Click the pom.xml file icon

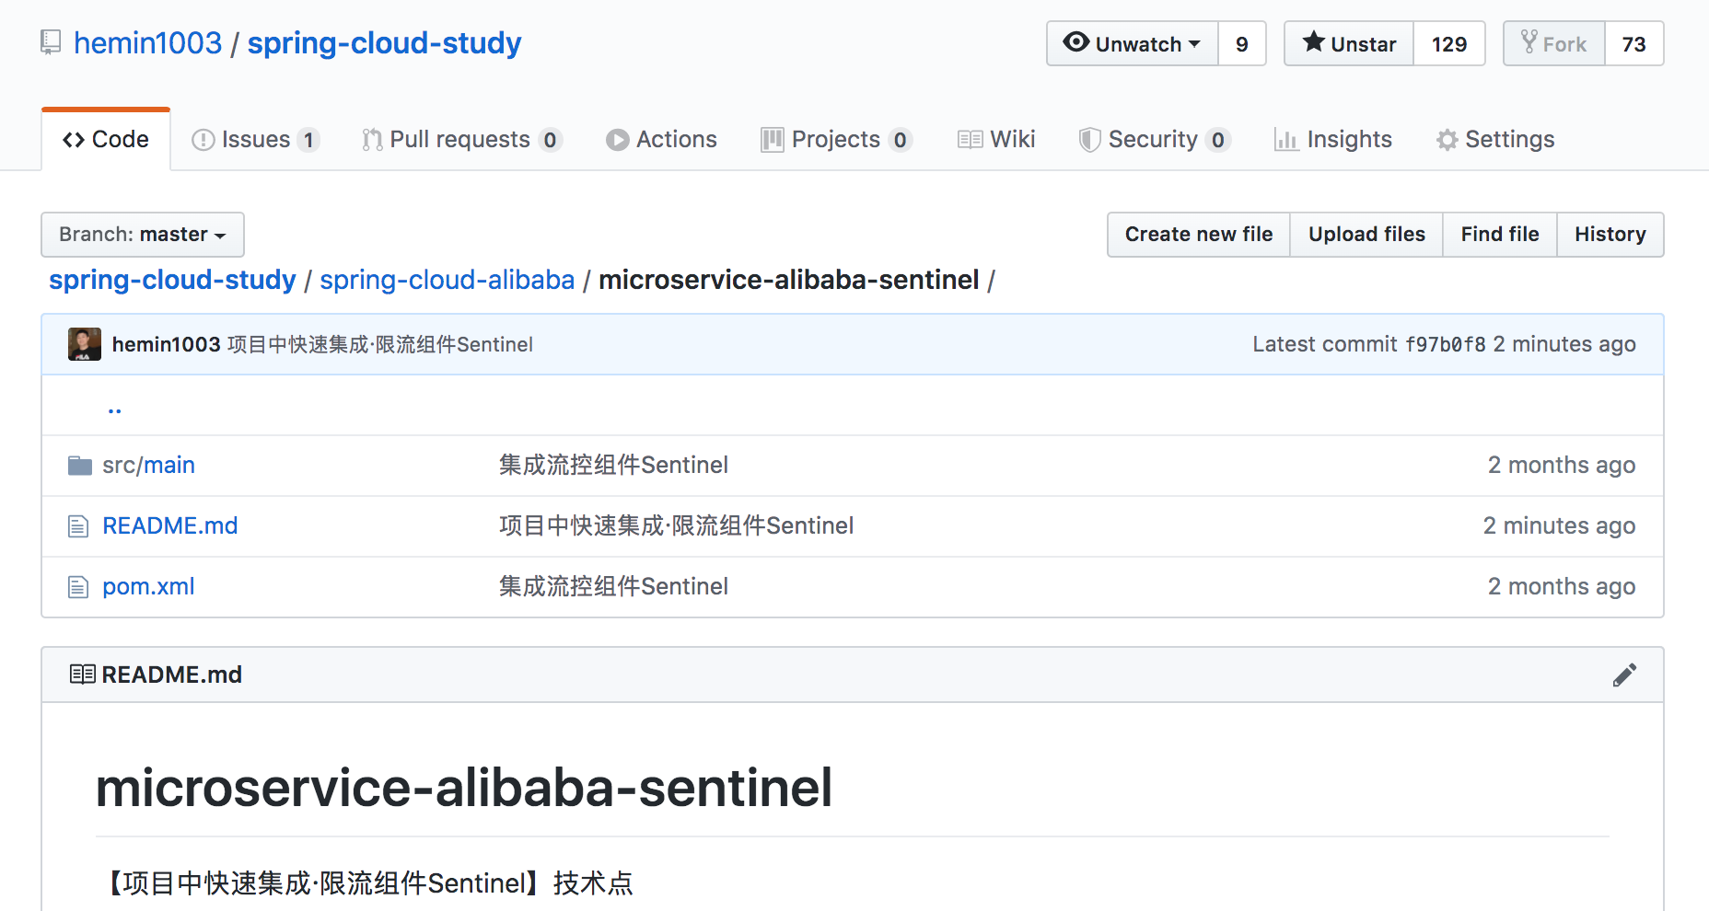click(x=78, y=587)
